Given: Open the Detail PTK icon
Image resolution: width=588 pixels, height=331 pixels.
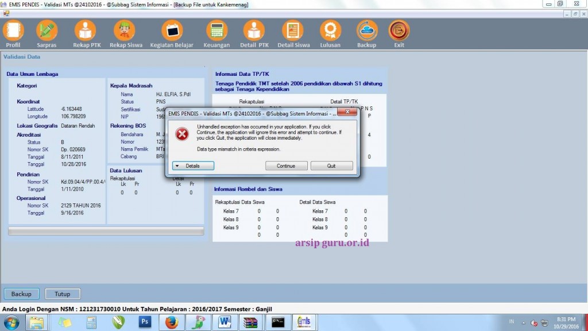Looking at the screenshot, I should coord(254,34).
